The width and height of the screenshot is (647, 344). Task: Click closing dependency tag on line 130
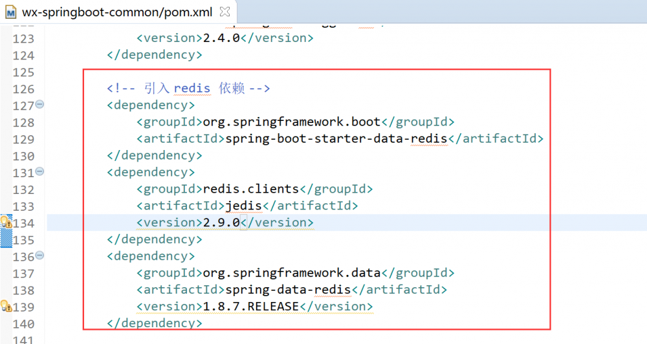coord(155,155)
